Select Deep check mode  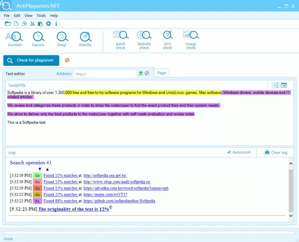click(x=62, y=39)
